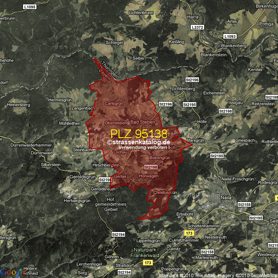Image resolution: width=278 pixels, height=278 pixels.
Task: Click the L1093 road shield
Action: point(230,36)
